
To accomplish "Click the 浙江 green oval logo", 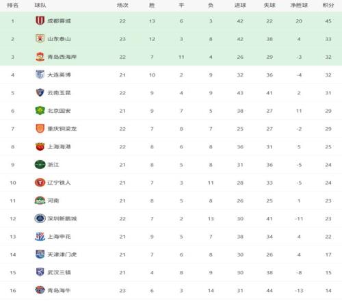I will click(x=40, y=164).
